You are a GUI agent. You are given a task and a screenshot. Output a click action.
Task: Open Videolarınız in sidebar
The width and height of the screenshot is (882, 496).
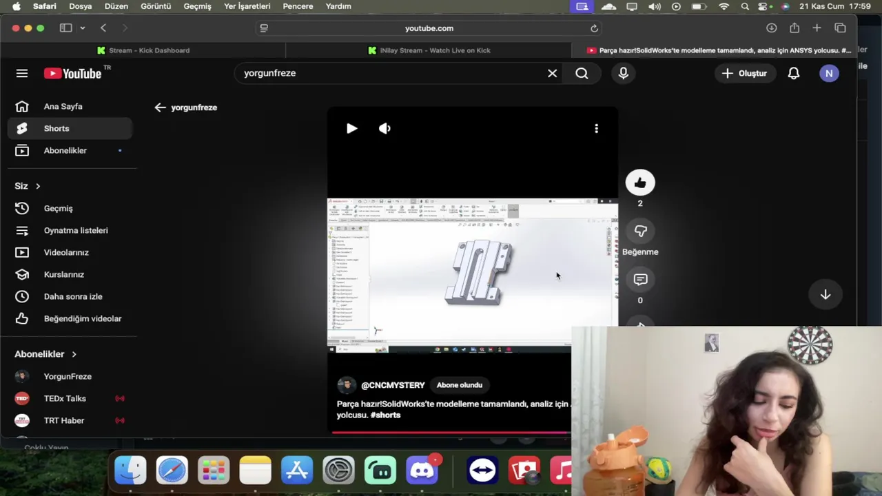(x=70, y=252)
